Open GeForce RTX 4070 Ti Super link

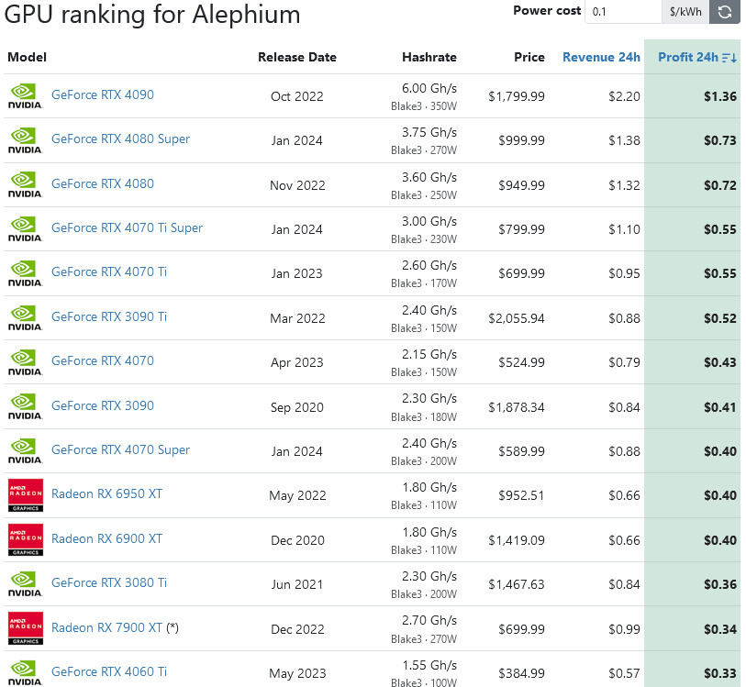pos(127,227)
